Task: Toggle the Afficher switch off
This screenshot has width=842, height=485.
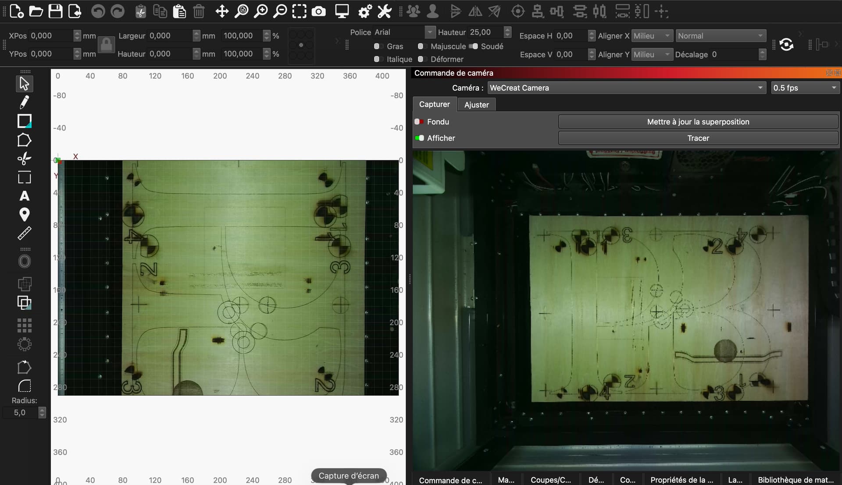Action: pyautogui.click(x=419, y=138)
